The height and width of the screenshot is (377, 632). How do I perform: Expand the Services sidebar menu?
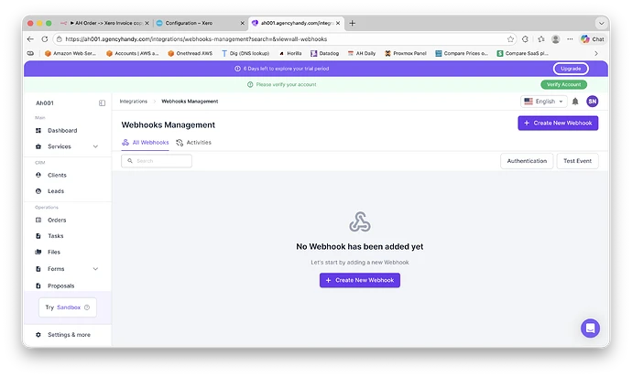[95, 146]
